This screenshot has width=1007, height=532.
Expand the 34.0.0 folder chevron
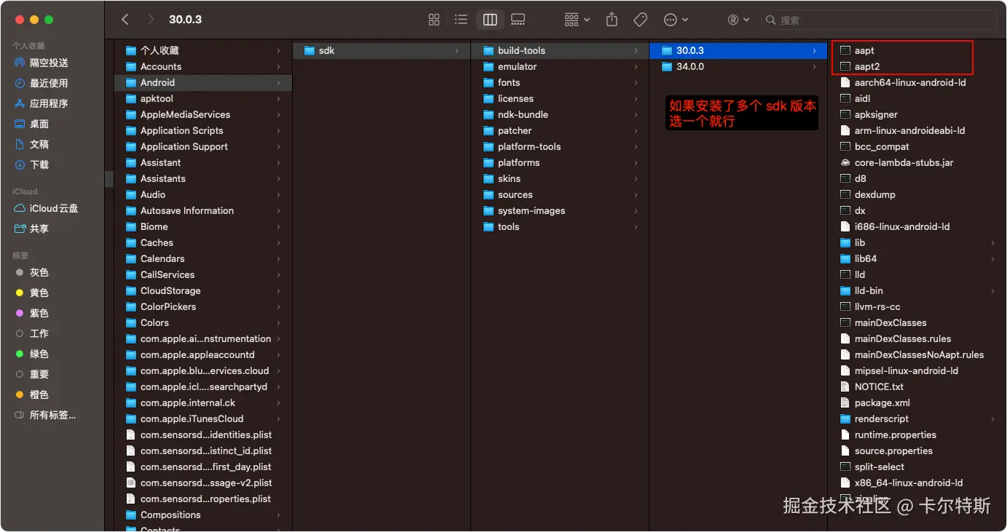click(815, 66)
